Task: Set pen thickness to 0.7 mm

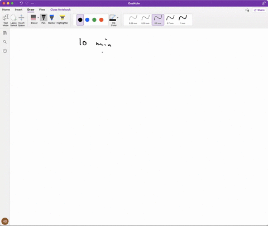Action: [x=170, y=19]
